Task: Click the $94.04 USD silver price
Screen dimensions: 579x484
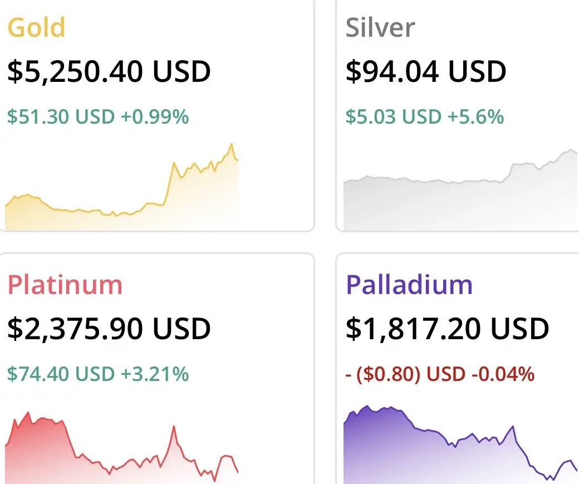Action: tap(426, 71)
